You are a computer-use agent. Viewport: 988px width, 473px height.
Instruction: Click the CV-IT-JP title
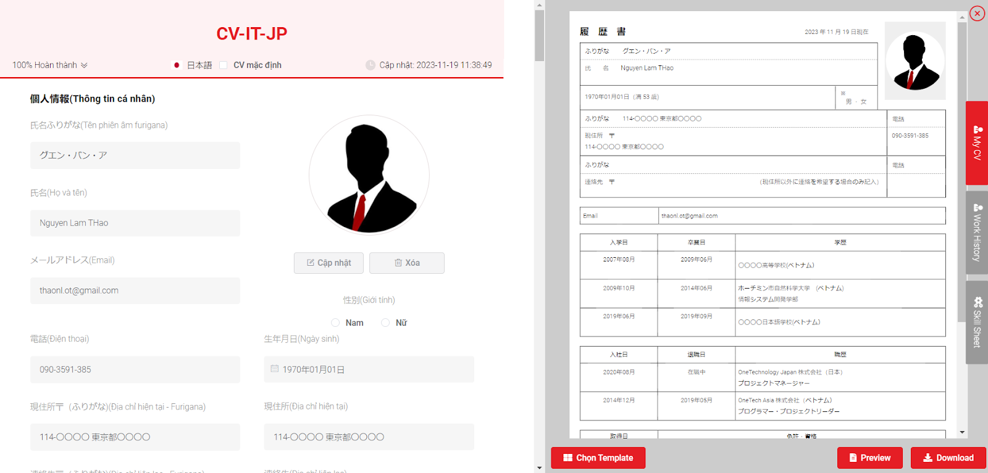click(251, 33)
